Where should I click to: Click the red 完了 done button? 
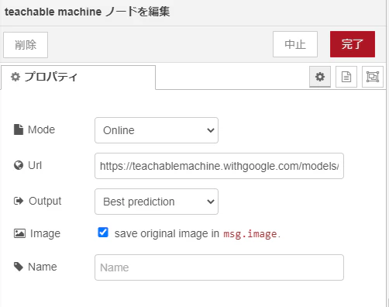(353, 44)
